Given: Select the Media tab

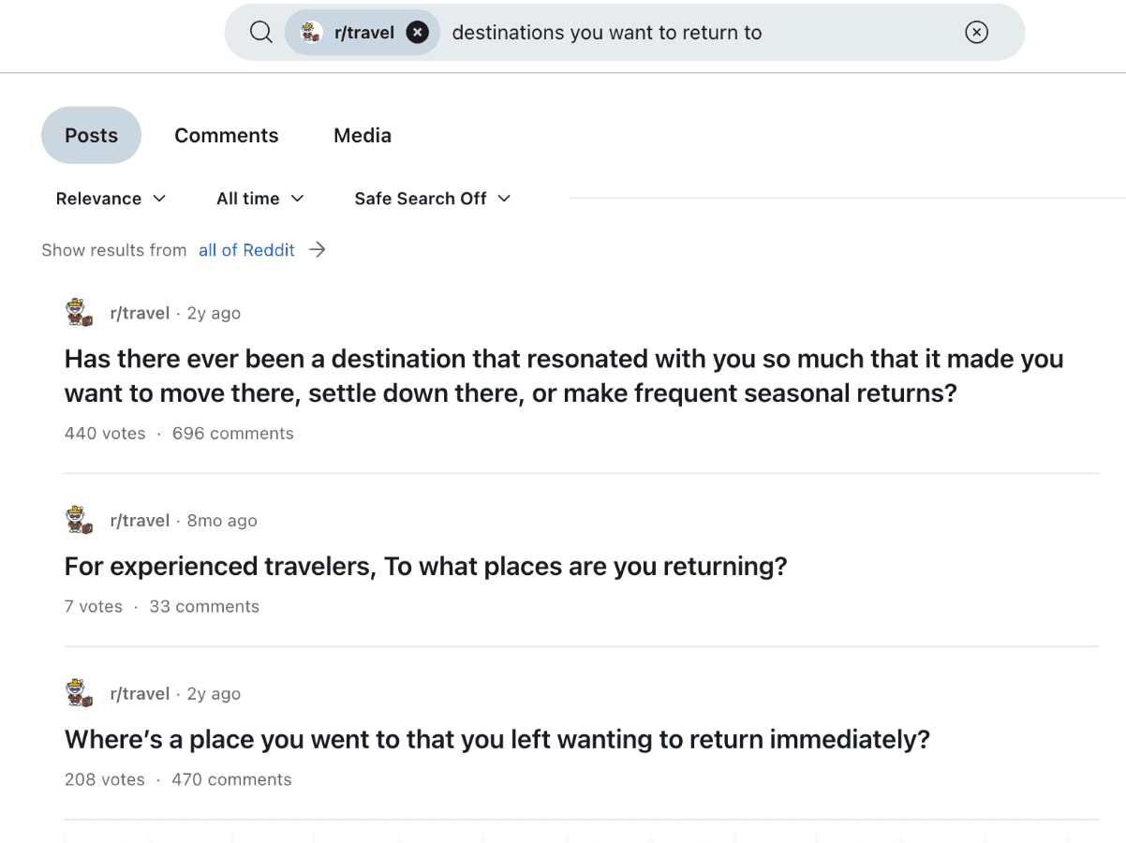Looking at the screenshot, I should 362,135.
